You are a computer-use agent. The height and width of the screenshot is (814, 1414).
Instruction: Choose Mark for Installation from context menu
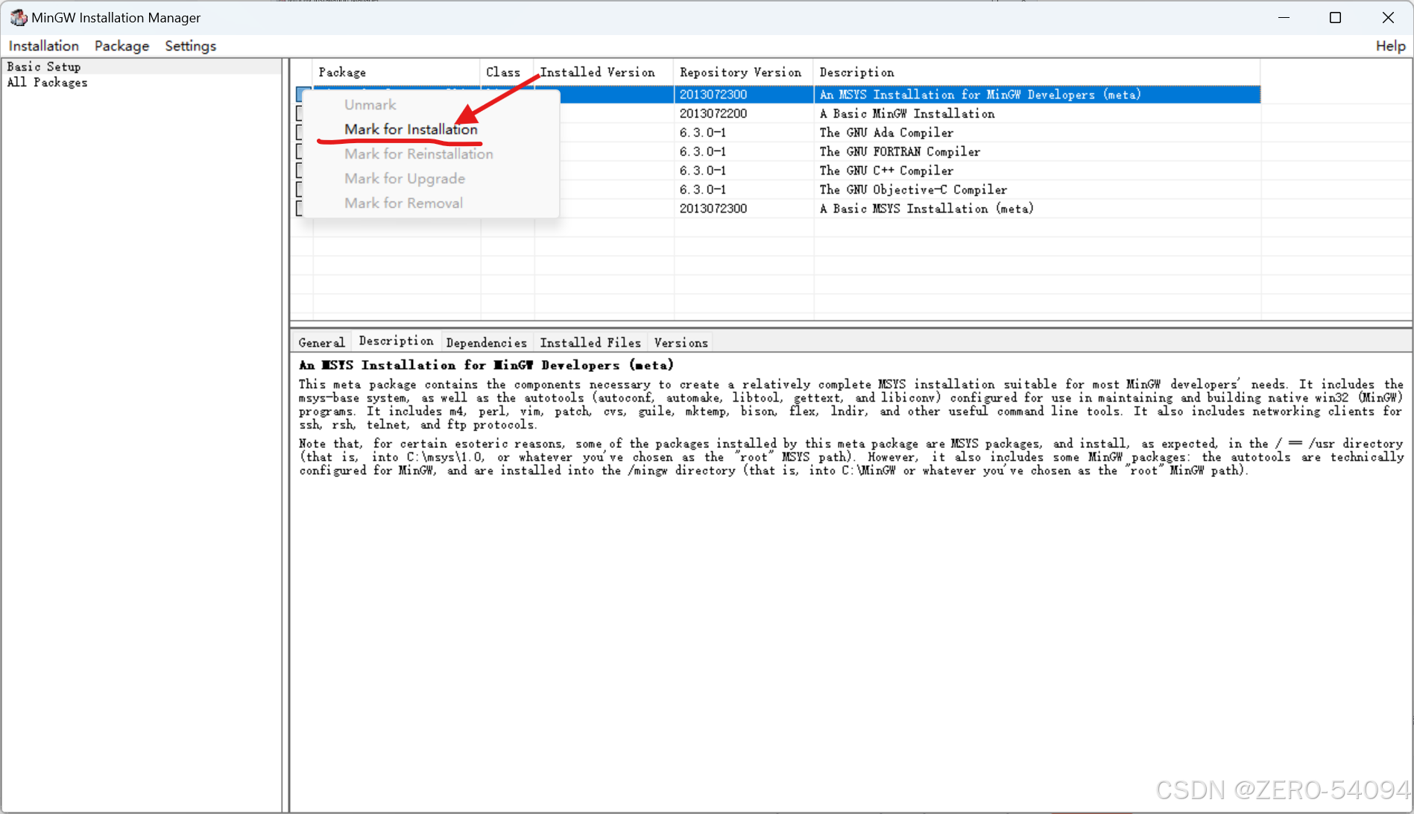[411, 129]
